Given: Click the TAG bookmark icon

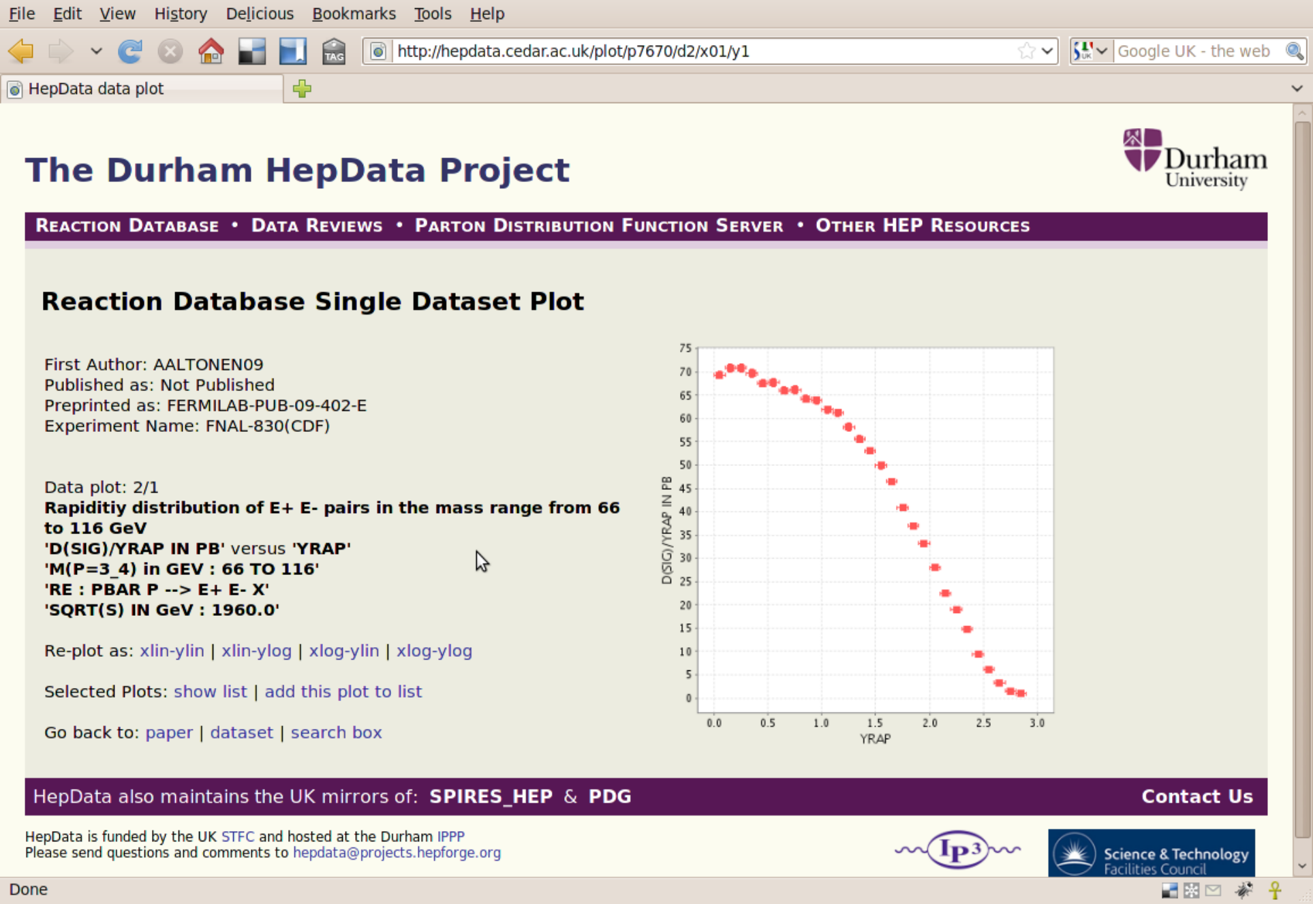Looking at the screenshot, I should click(334, 51).
